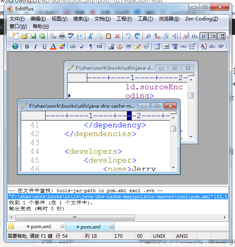Insert an anchor link icon

[x=120, y=46]
